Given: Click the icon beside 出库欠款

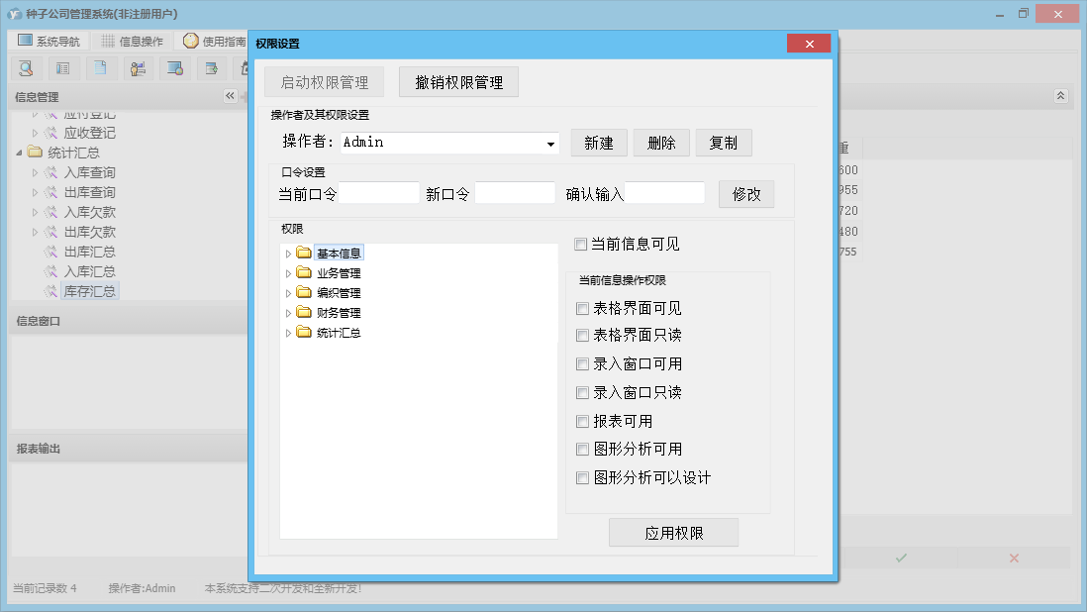Looking at the screenshot, I should click(50, 232).
